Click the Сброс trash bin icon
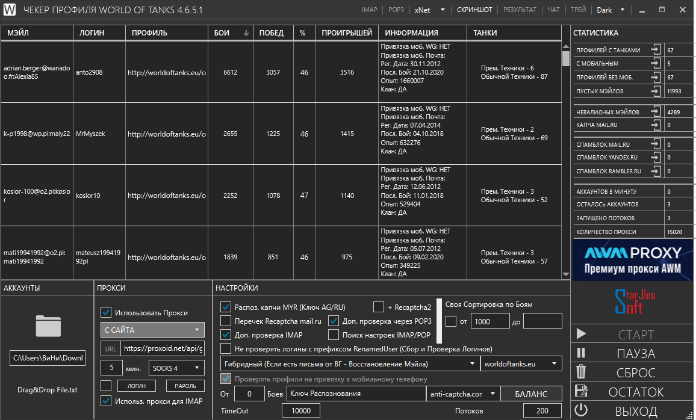The image size is (696, 420). (x=581, y=372)
